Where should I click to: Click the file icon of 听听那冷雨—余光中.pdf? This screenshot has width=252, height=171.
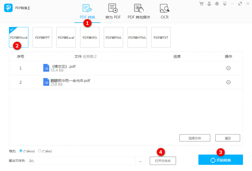pyautogui.click(x=46, y=82)
